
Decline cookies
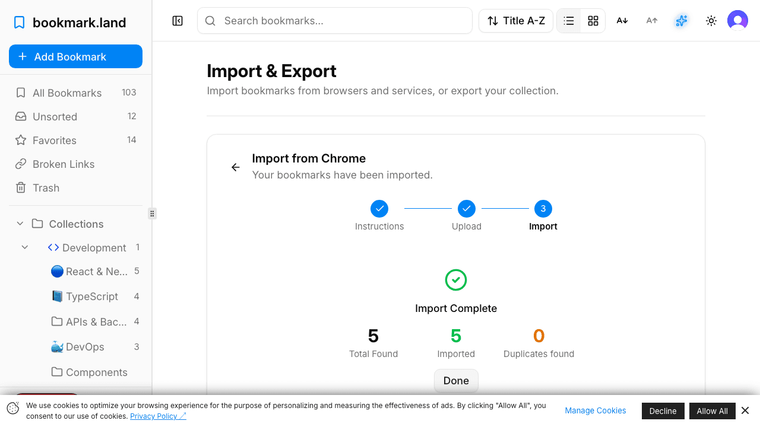(663, 411)
